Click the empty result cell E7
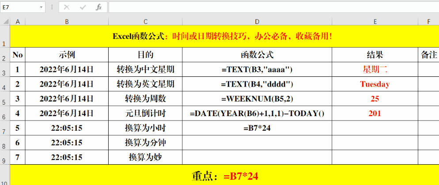This screenshot has height=185, width=439. pos(375,128)
